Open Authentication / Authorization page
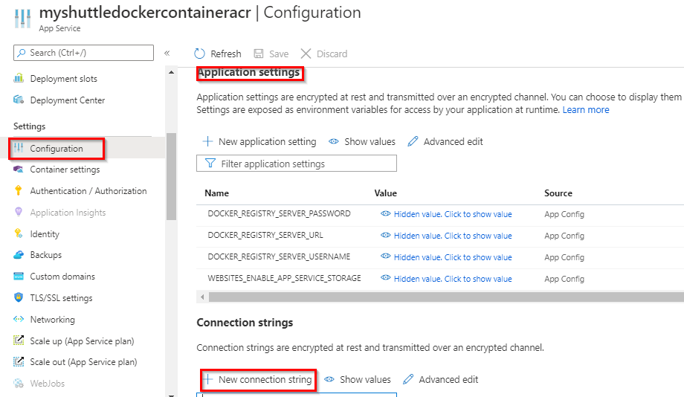This screenshot has height=397, width=684. [88, 190]
